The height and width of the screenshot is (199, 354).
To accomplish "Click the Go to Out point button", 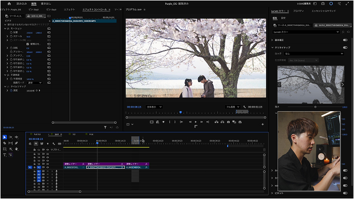I will [x=208, y=122].
